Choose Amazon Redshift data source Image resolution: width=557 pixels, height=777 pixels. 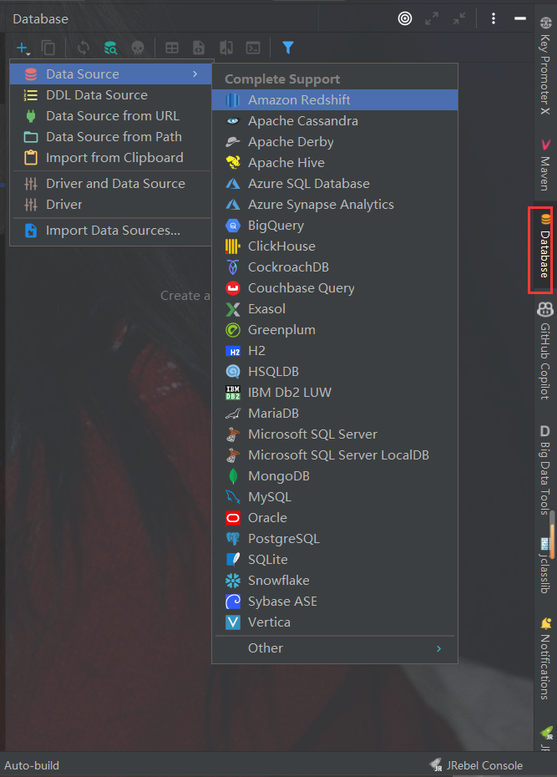click(335, 99)
